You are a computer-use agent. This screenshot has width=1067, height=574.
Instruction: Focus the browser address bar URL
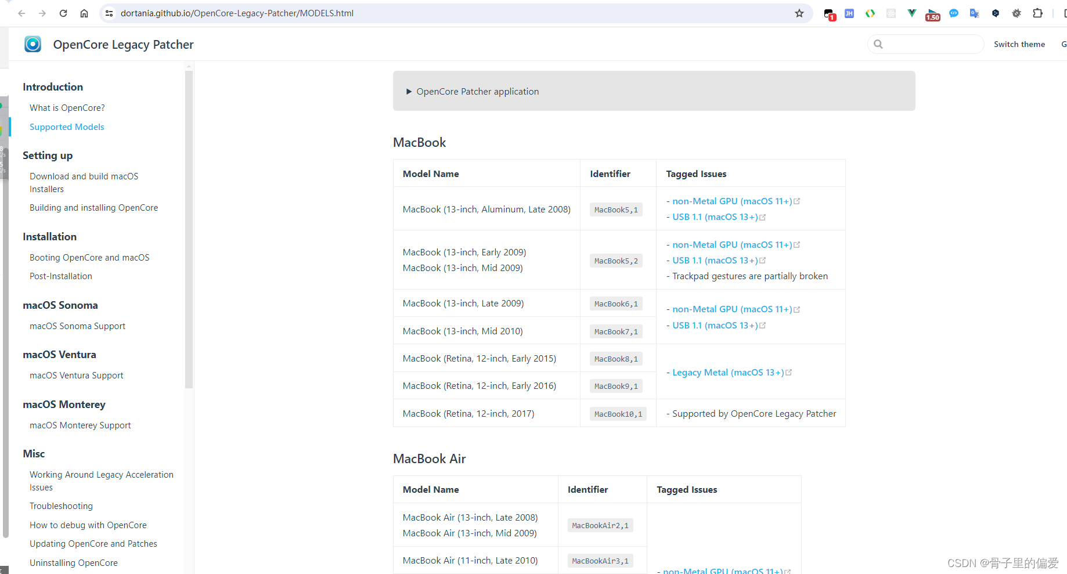237,13
